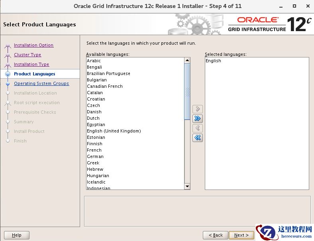Click the scroll up arrow of the available languages list
The image size is (314, 241).
187,60
